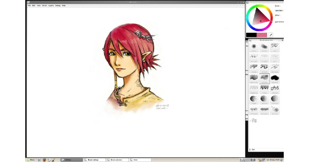This screenshot has height=162, width=309.
Task: Select the smudge brush
Action: point(254,100)
